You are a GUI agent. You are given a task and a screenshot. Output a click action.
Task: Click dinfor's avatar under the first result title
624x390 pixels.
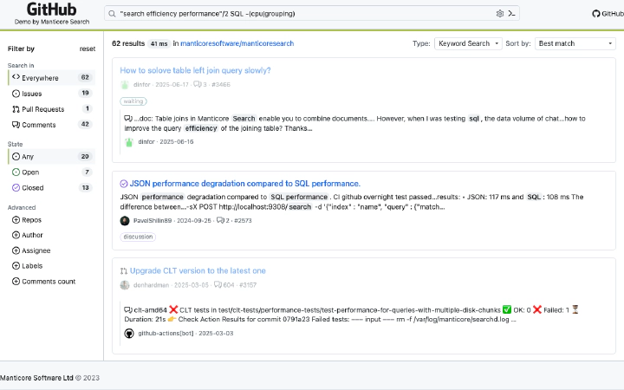pyautogui.click(x=125, y=85)
